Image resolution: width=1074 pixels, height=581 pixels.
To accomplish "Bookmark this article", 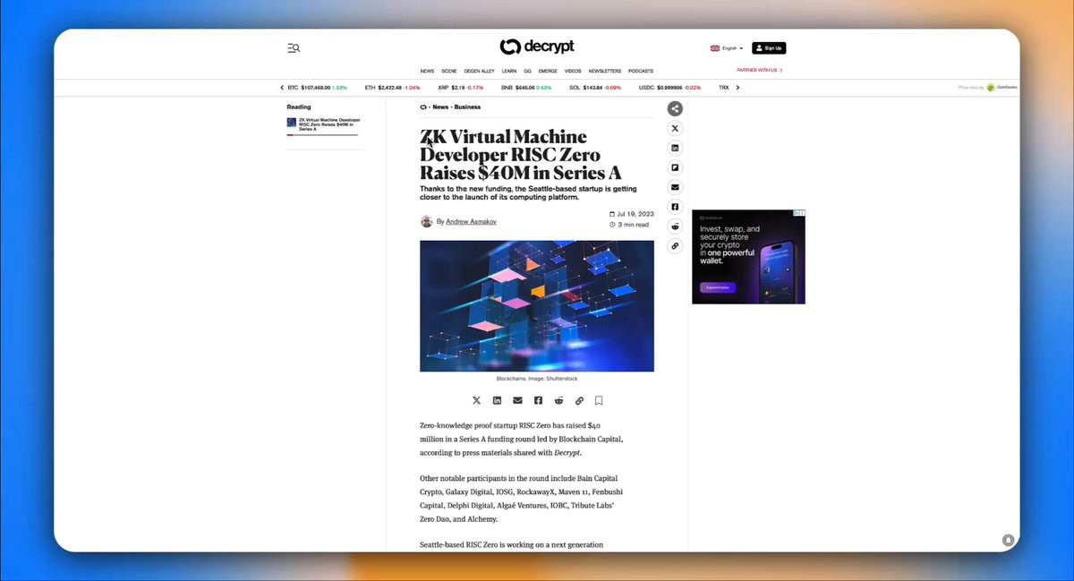I will pyautogui.click(x=599, y=400).
